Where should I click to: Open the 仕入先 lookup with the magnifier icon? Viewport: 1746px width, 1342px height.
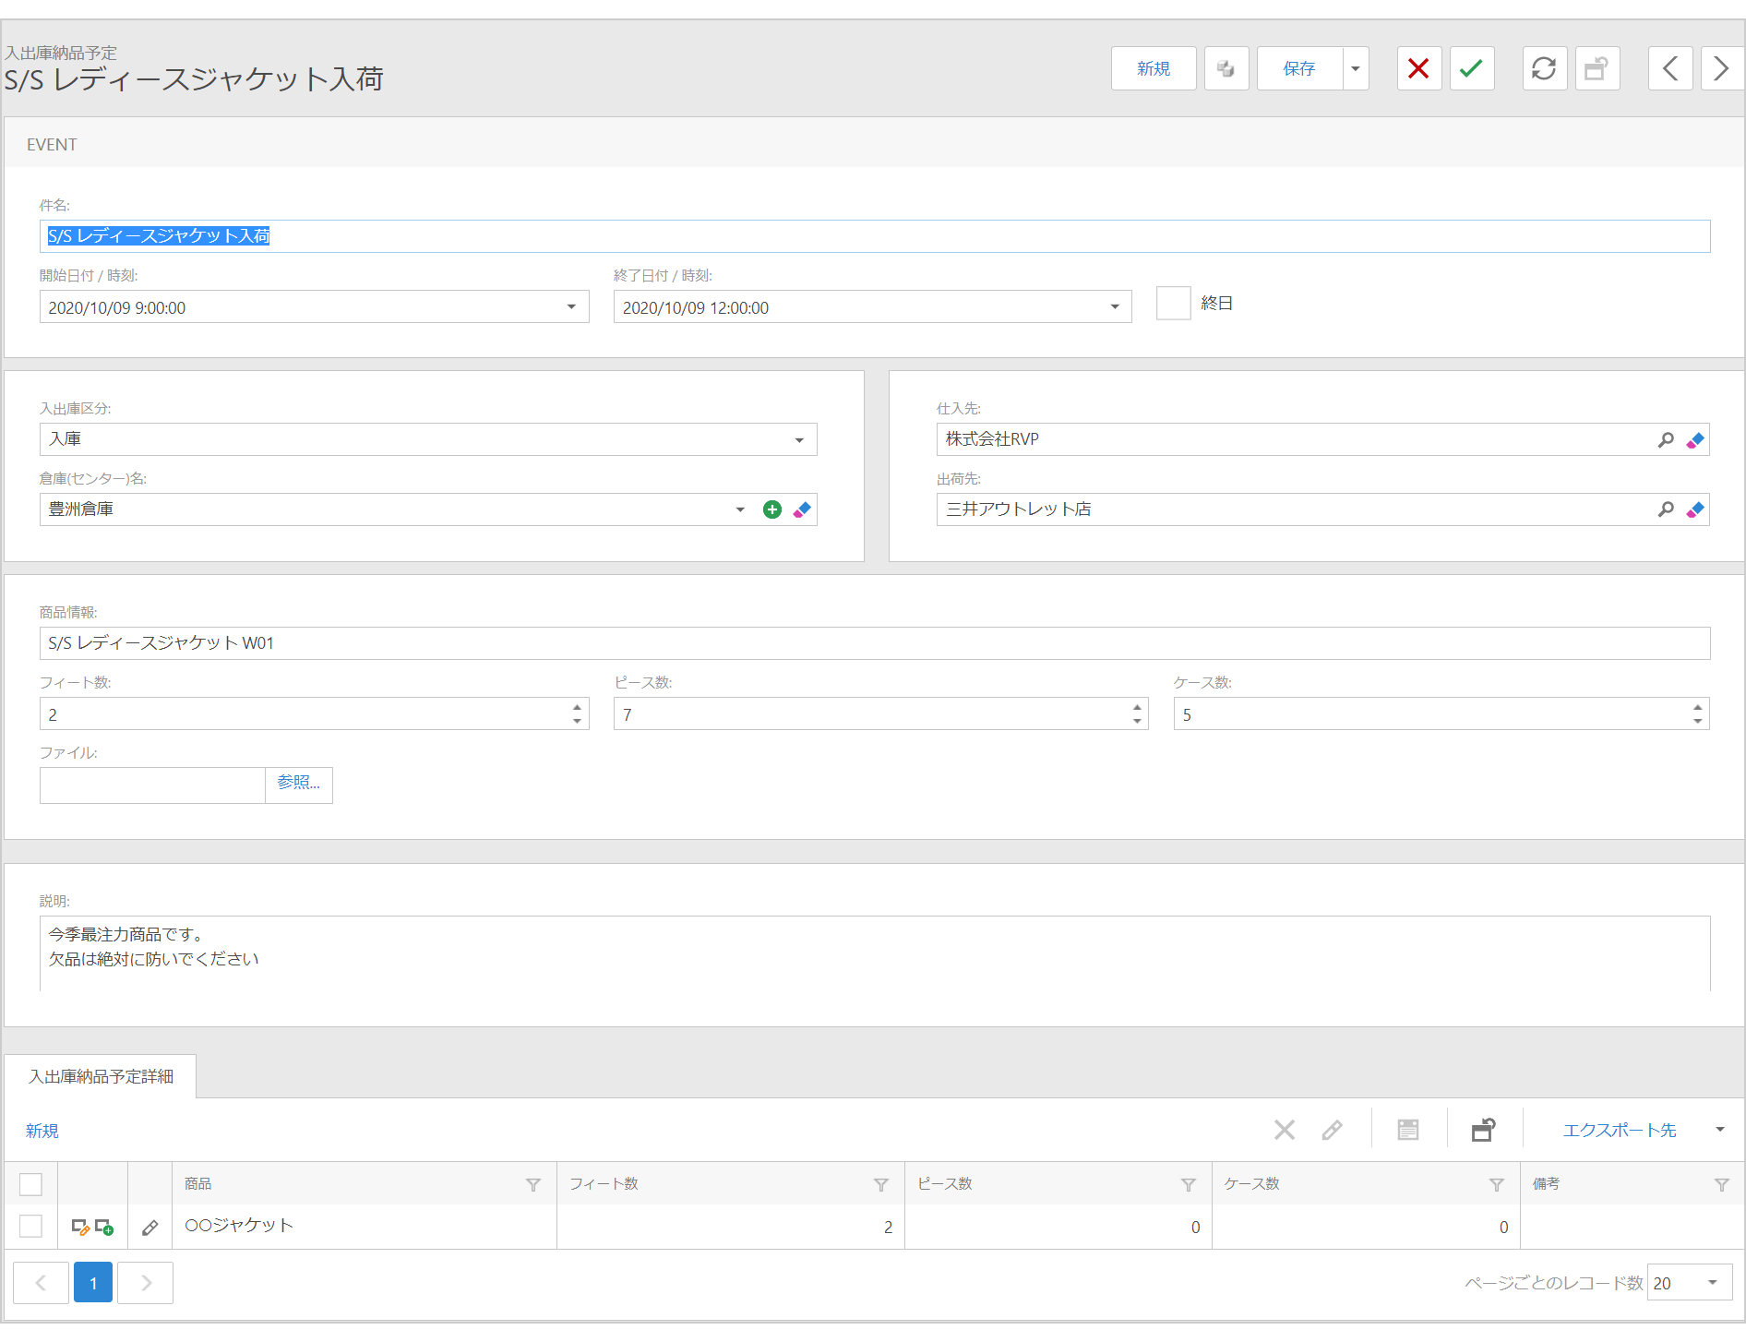[x=1666, y=439]
